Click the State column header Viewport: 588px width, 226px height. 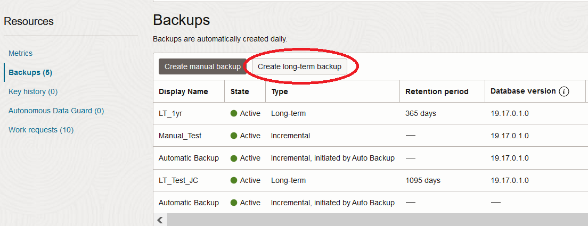[240, 91]
